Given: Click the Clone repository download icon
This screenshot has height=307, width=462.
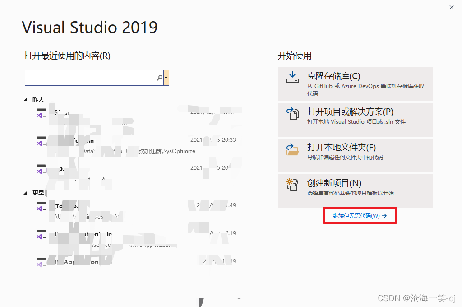Looking at the screenshot, I should [292, 77].
